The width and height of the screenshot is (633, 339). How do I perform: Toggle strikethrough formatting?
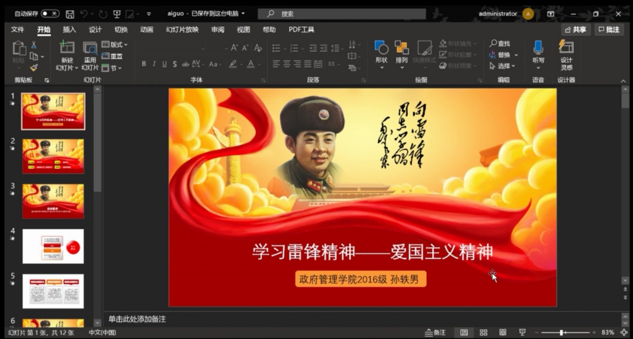[185, 64]
